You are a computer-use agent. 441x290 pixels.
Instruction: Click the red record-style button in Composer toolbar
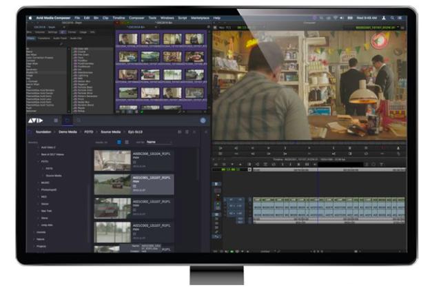coord(383,148)
